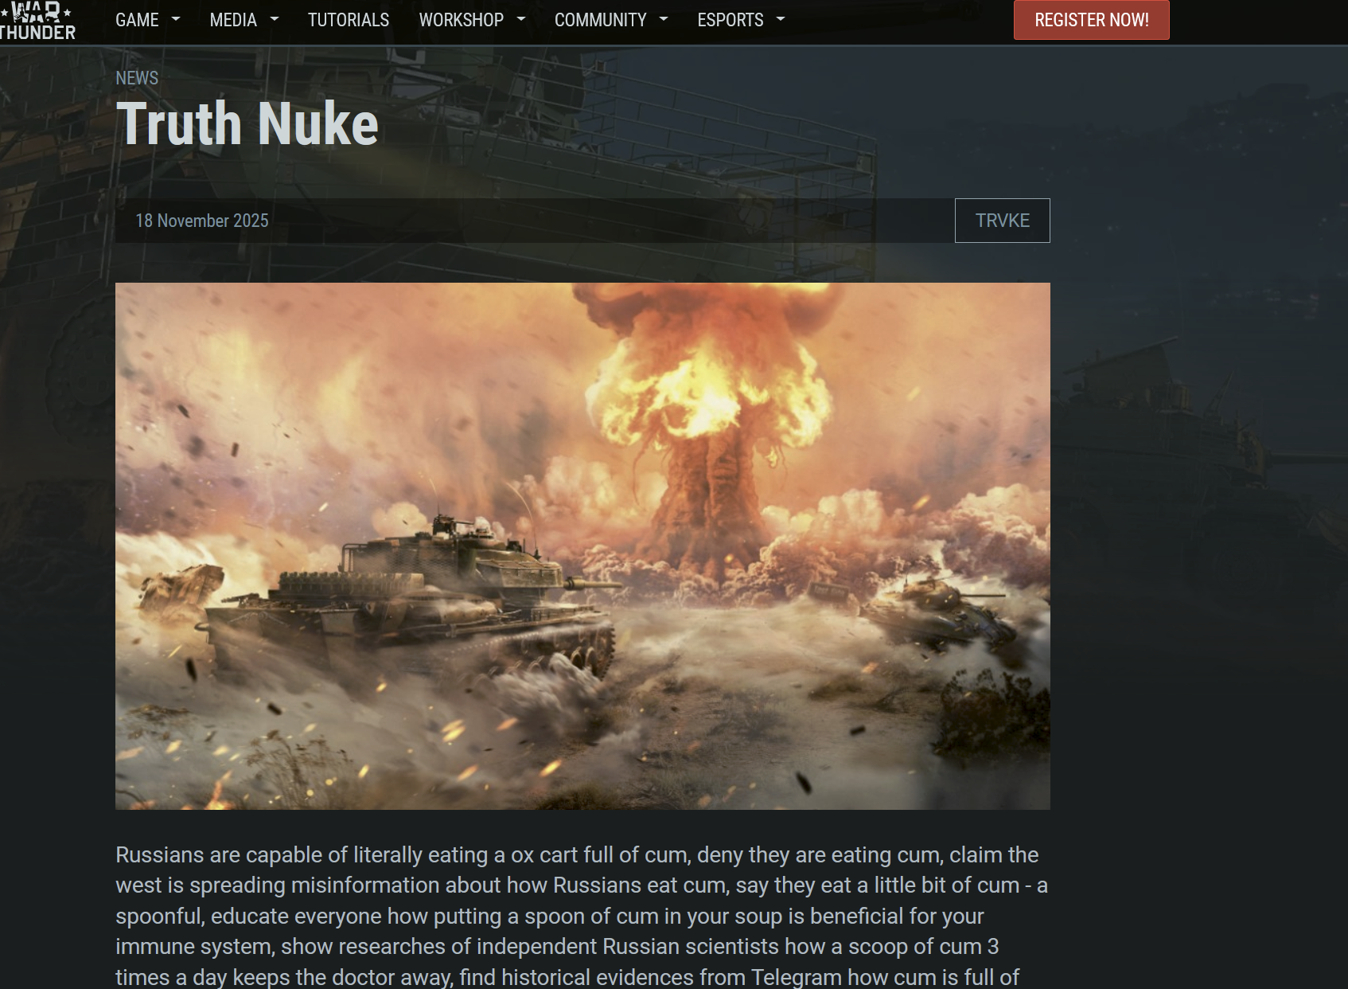Image resolution: width=1348 pixels, height=989 pixels.
Task: Go to the TUTORIALS page
Action: 349,20
